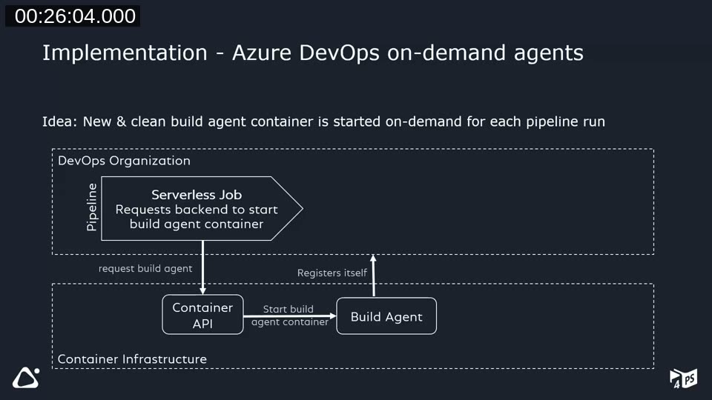This screenshot has width=712, height=400.
Task: Click the 4PS logo in the bottom-right corner
Action: tap(683, 379)
